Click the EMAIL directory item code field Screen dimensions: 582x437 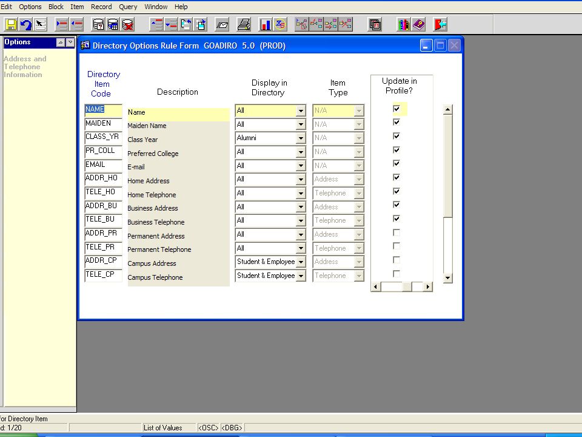pyautogui.click(x=103, y=165)
